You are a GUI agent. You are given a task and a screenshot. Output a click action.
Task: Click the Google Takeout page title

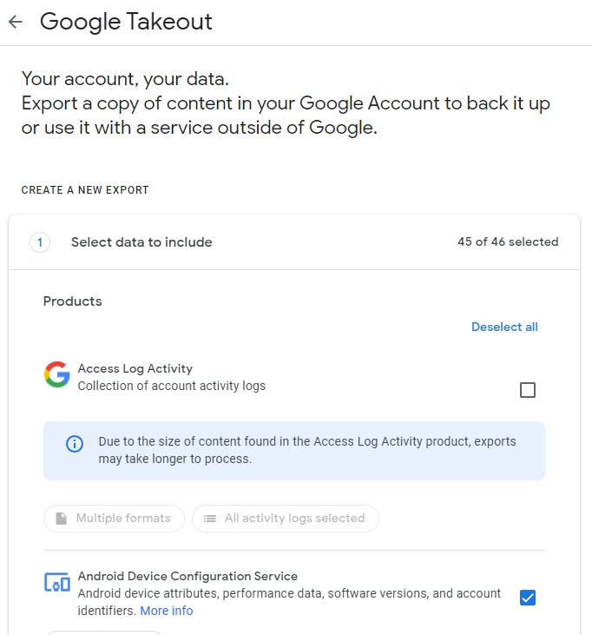click(x=126, y=22)
